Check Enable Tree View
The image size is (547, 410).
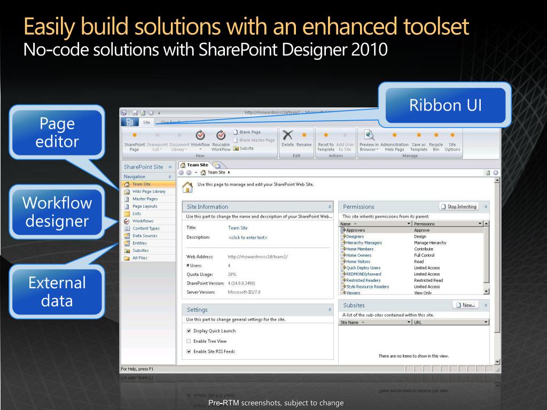pyautogui.click(x=189, y=341)
